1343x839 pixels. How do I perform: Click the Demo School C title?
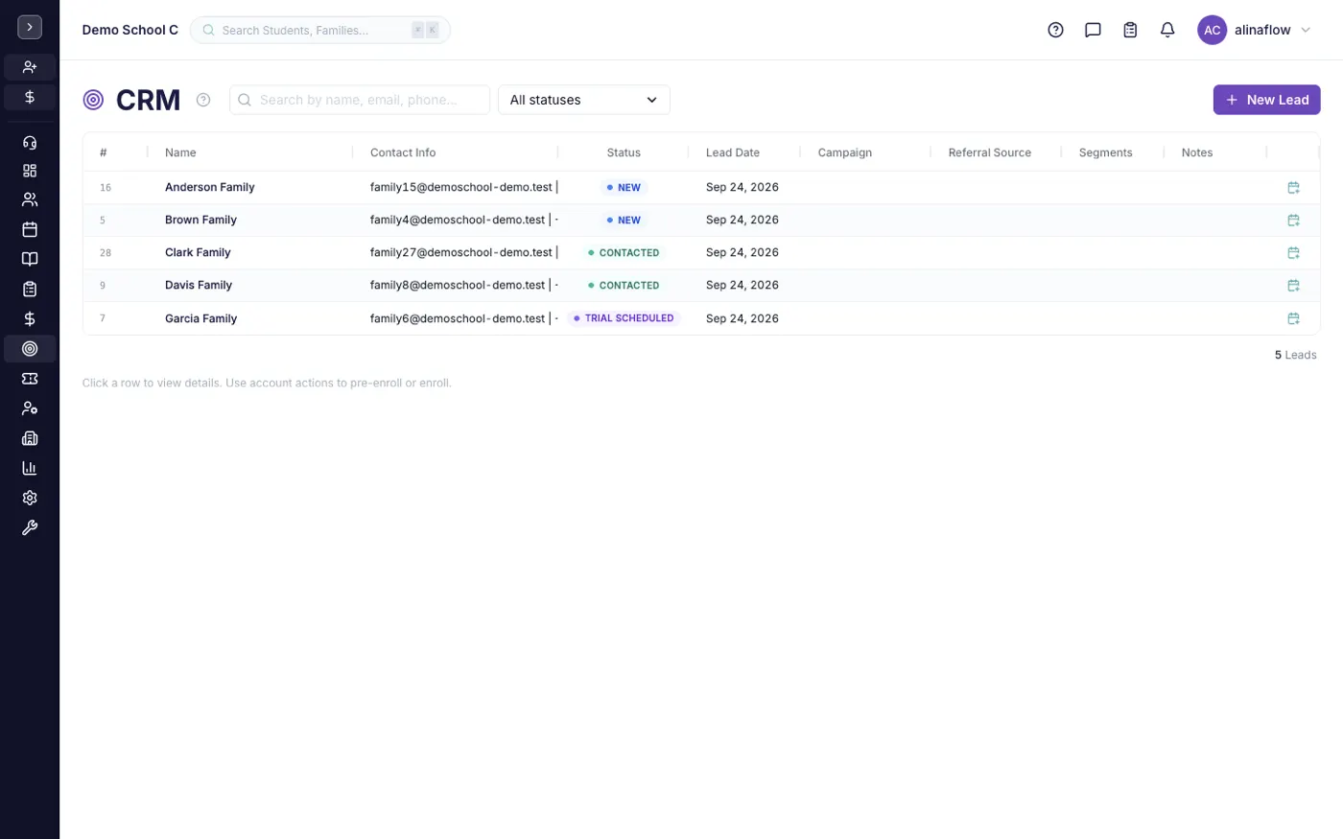tap(130, 30)
